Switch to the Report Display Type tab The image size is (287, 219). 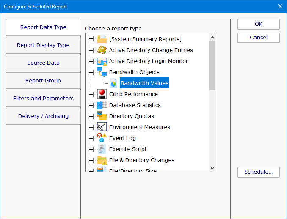(43, 45)
